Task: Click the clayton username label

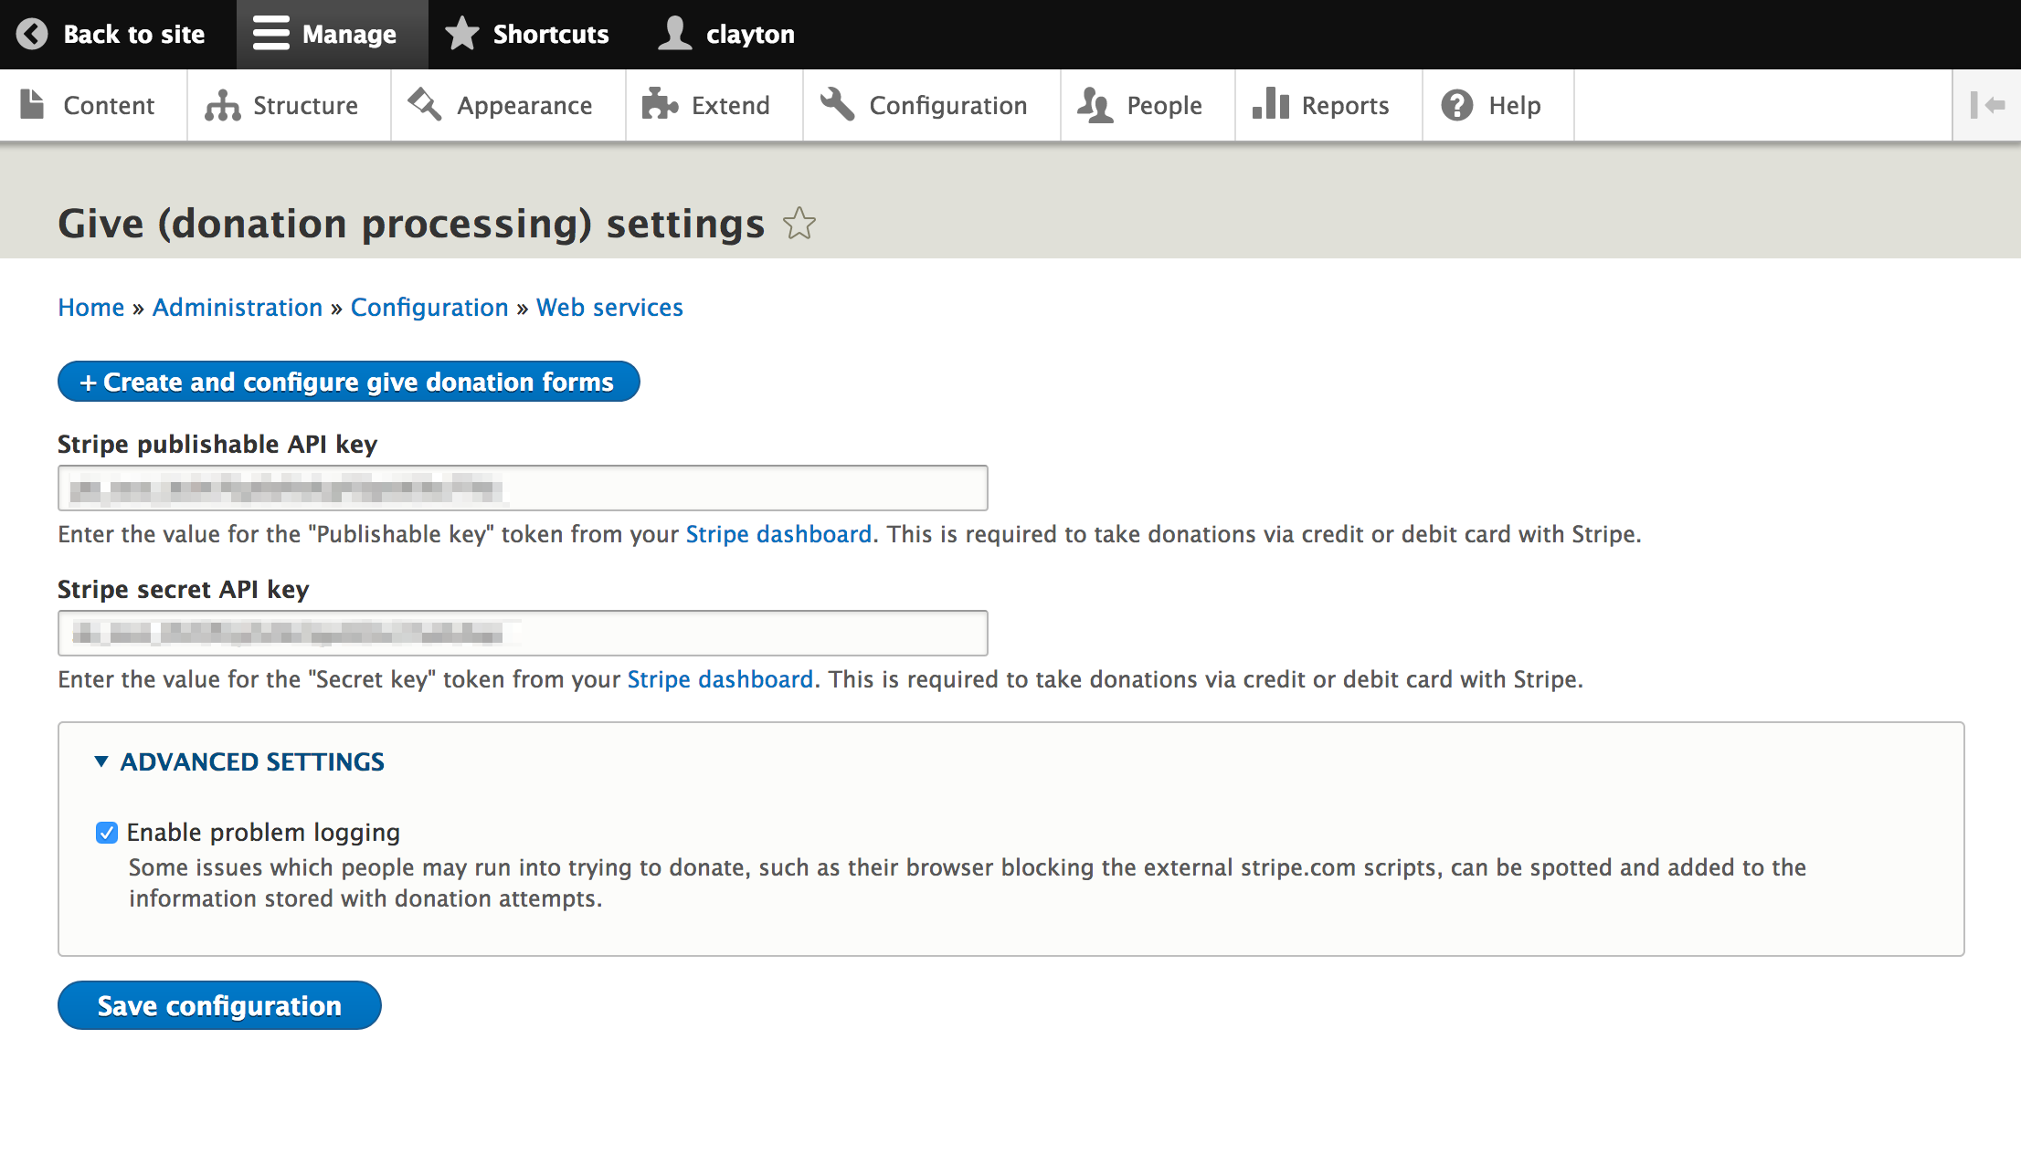Action: 750,35
